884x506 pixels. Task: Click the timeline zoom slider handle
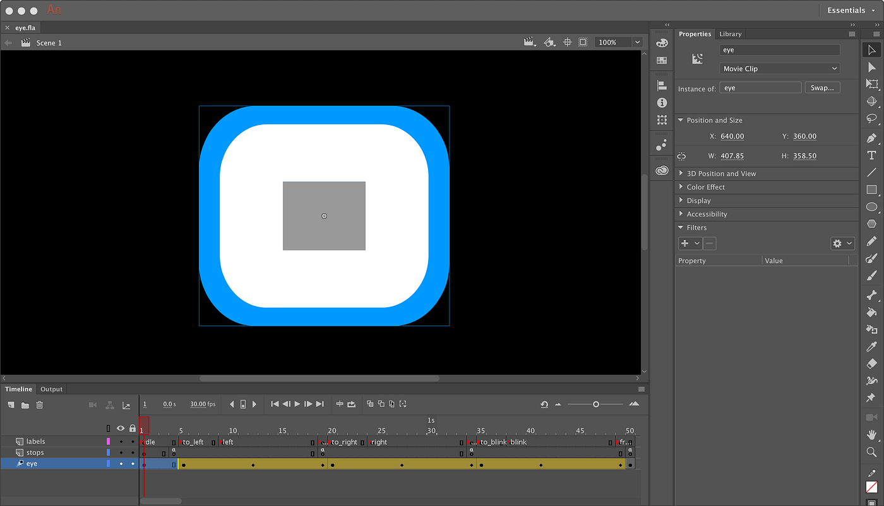595,404
